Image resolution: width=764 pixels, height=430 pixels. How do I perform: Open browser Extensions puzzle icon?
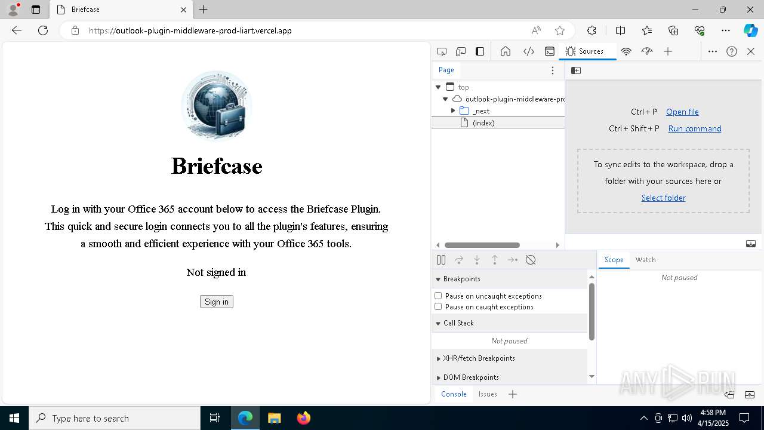592,30
